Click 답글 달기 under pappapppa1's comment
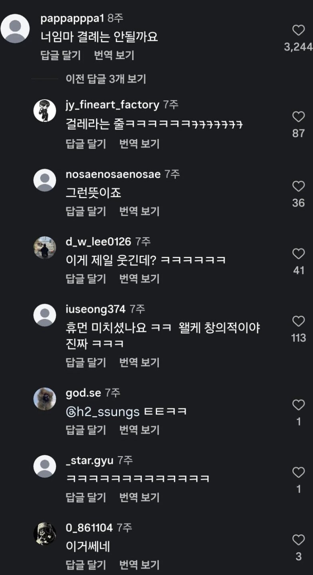Screen dimensions: 313x575 point(61,56)
